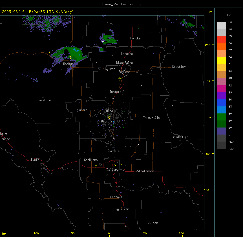
Task: Click the Ponoka city label
Action: click(x=135, y=38)
